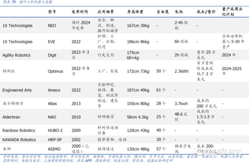The height and width of the screenshot is (163, 249).
Task: Select the "40 个" degrees-of-freedom cell
Action: click(x=161, y=130)
